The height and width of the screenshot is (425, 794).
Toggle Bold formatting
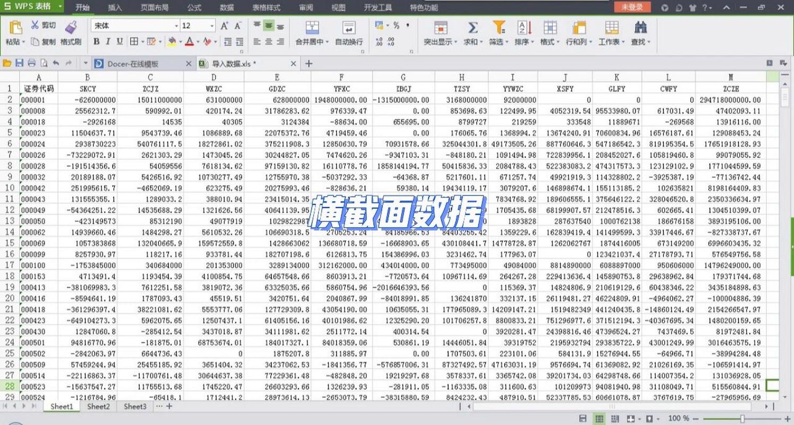[96, 41]
